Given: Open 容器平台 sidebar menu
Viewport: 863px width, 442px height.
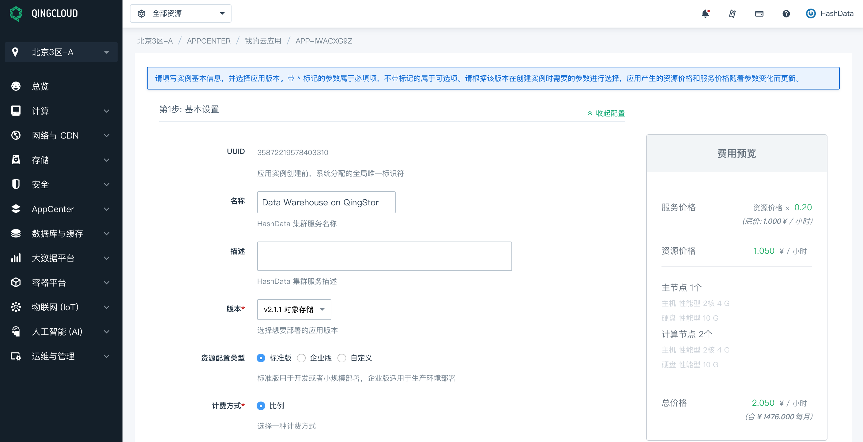Looking at the screenshot, I should tap(61, 282).
